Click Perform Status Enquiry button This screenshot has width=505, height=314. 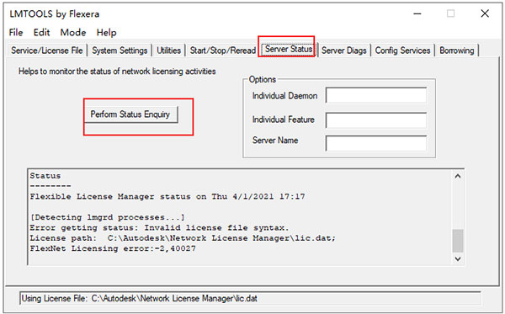pos(130,114)
